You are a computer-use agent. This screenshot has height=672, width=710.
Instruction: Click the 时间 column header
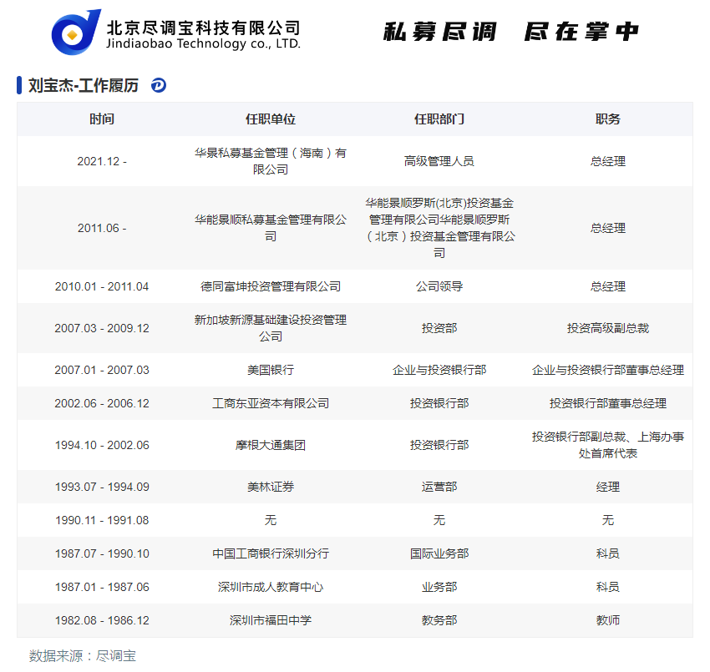tap(102, 119)
